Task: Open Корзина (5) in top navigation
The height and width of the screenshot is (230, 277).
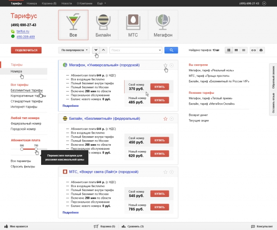Action: 49,3
